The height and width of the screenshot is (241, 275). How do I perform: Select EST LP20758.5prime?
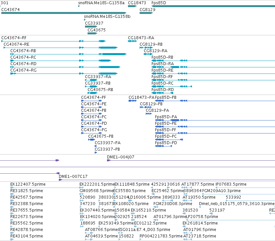202,217
